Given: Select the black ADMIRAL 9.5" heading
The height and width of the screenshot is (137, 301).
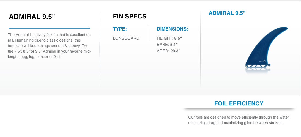Looking at the screenshot, I should point(32,17).
